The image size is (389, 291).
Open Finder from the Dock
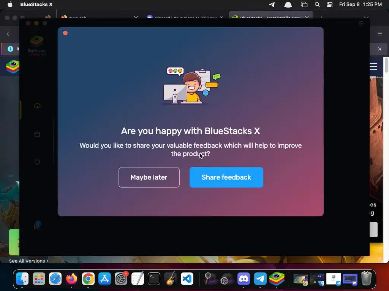[22, 279]
